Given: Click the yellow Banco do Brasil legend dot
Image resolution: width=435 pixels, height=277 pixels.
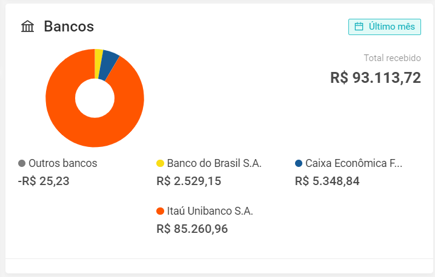Looking at the screenshot, I should (160, 163).
